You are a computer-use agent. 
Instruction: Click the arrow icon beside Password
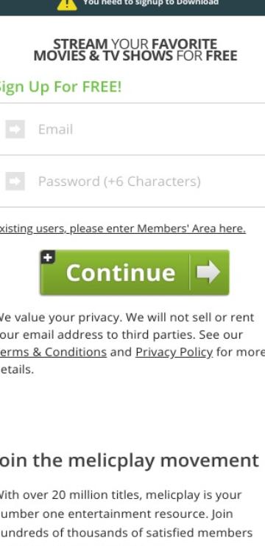[x=15, y=181]
